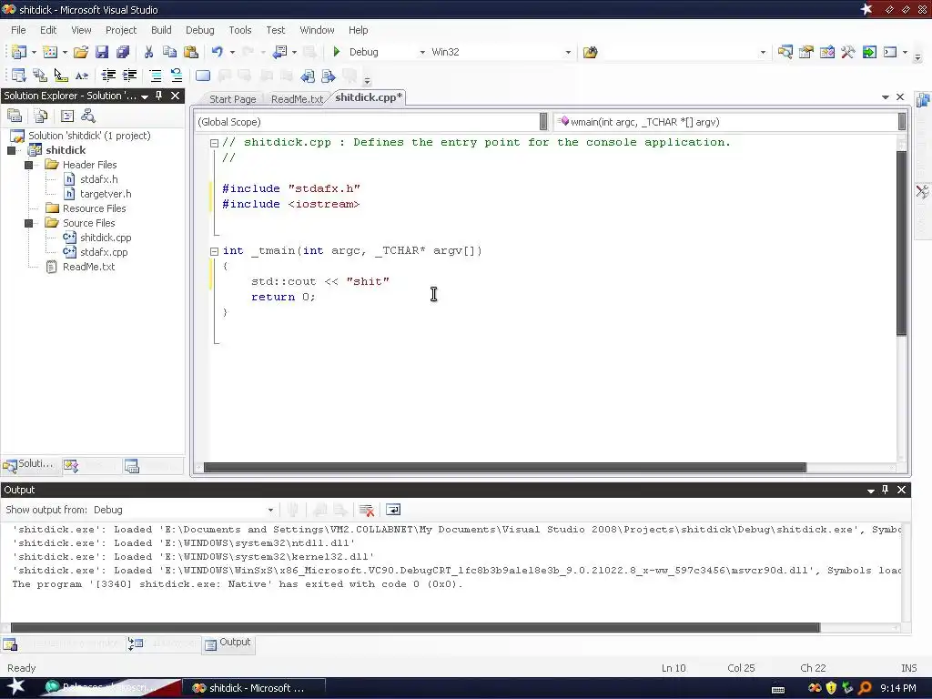This screenshot has height=699, width=932.
Task: Start debugging with the green play icon
Action: pos(337,52)
